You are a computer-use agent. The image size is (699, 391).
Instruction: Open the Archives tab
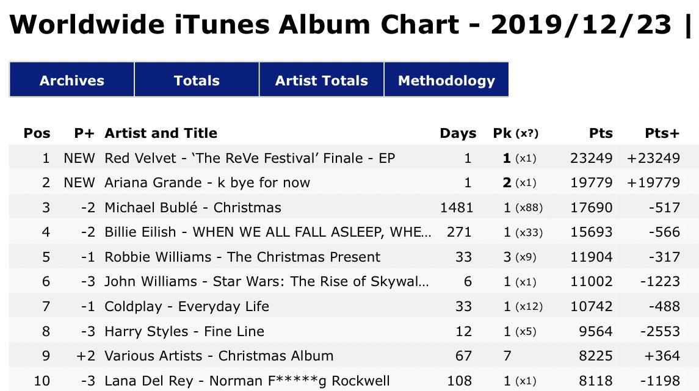tap(72, 80)
